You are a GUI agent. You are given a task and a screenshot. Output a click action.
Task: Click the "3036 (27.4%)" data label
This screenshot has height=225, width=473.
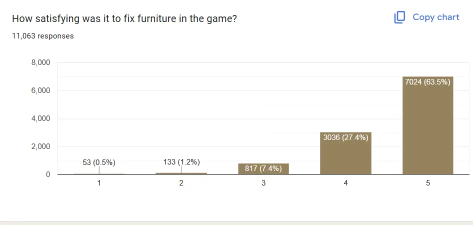pos(345,137)
